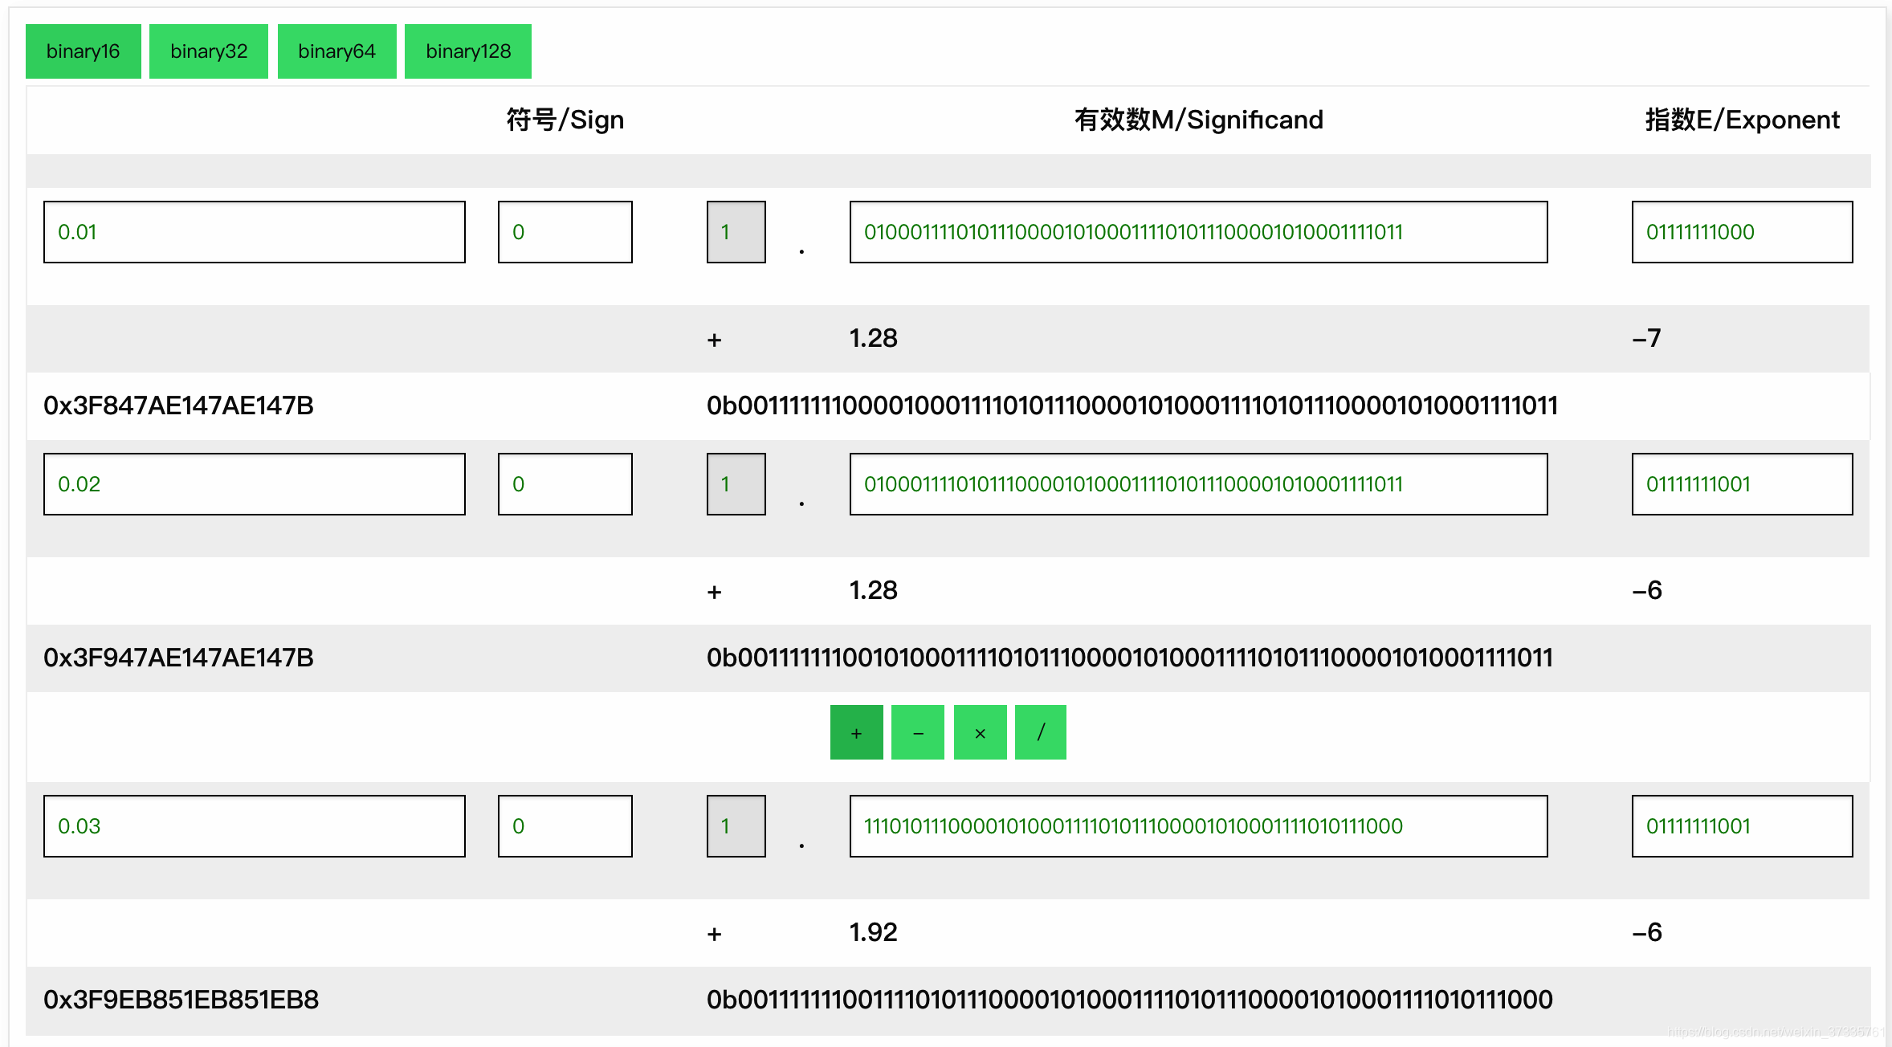This screenshot has width=1892, height=1047.
Task: Click the implicit leading 1 box in first row
Action: click(x=736, y=232)
